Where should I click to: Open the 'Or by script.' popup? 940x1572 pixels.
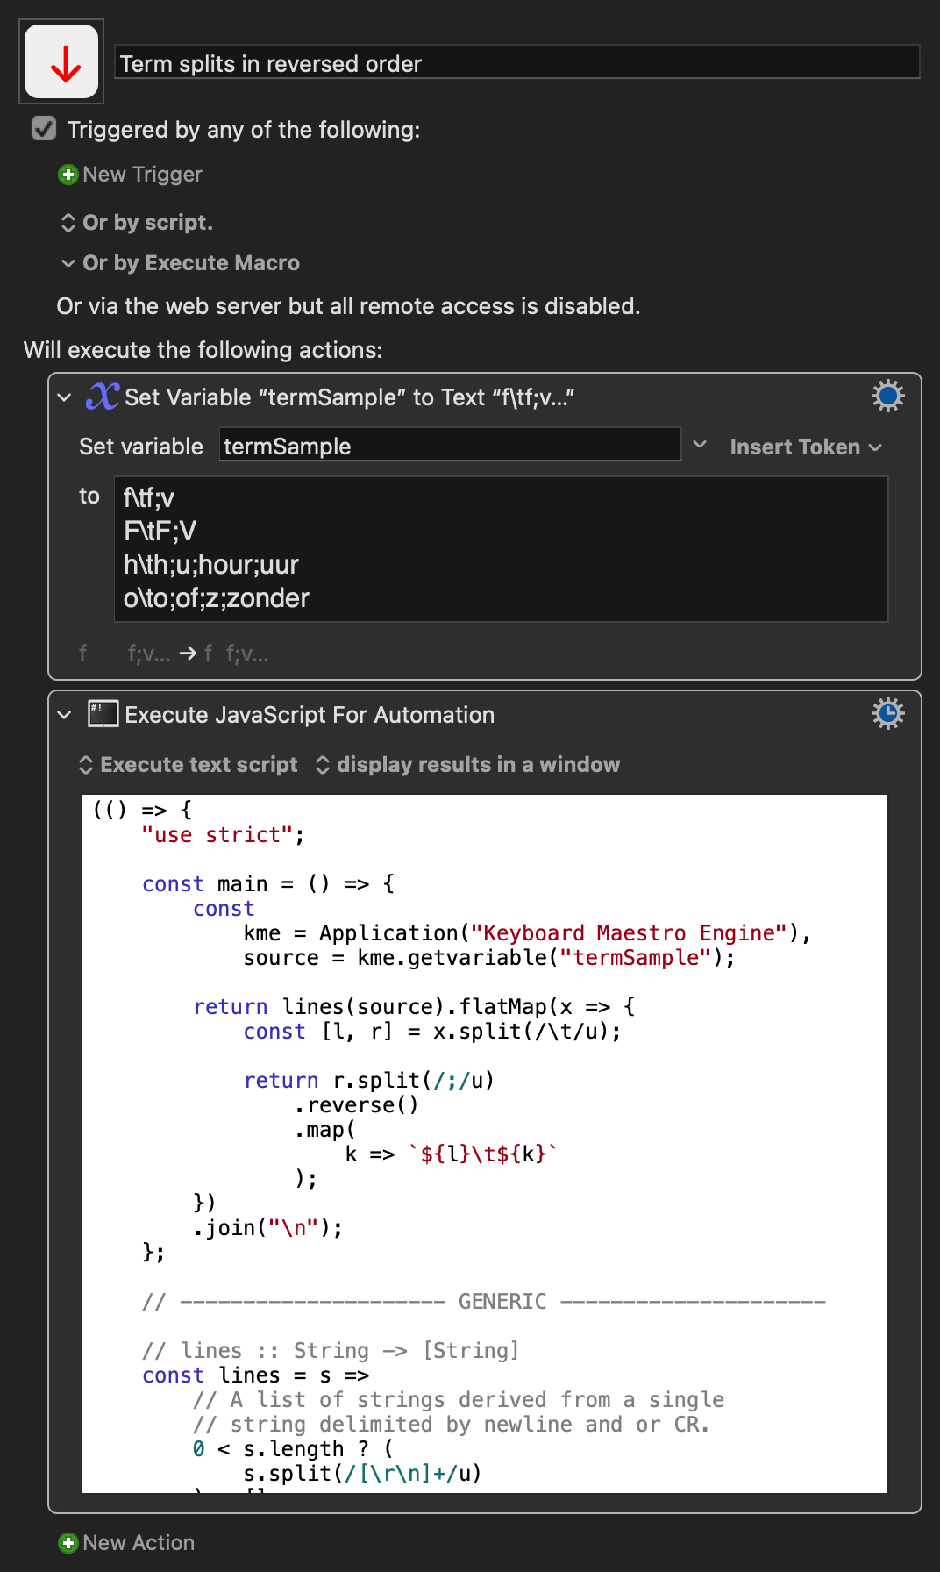tap(136, 223)
